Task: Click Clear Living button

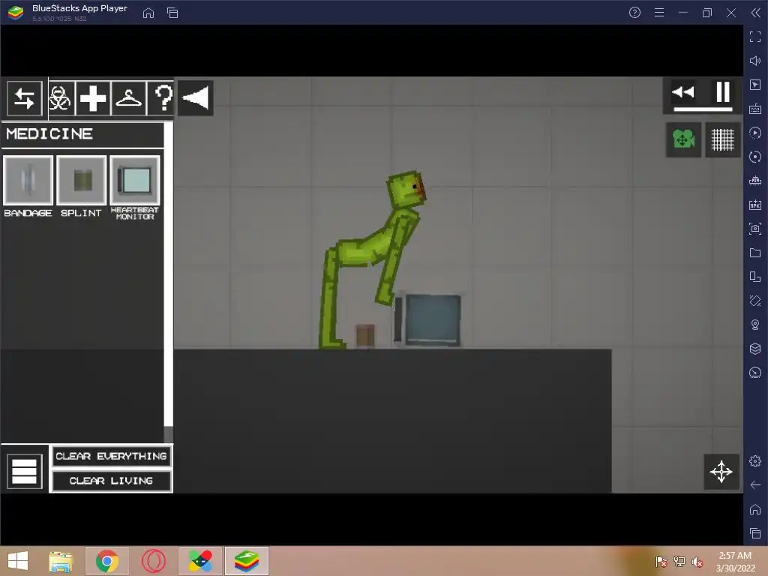Action: (111, 481)
